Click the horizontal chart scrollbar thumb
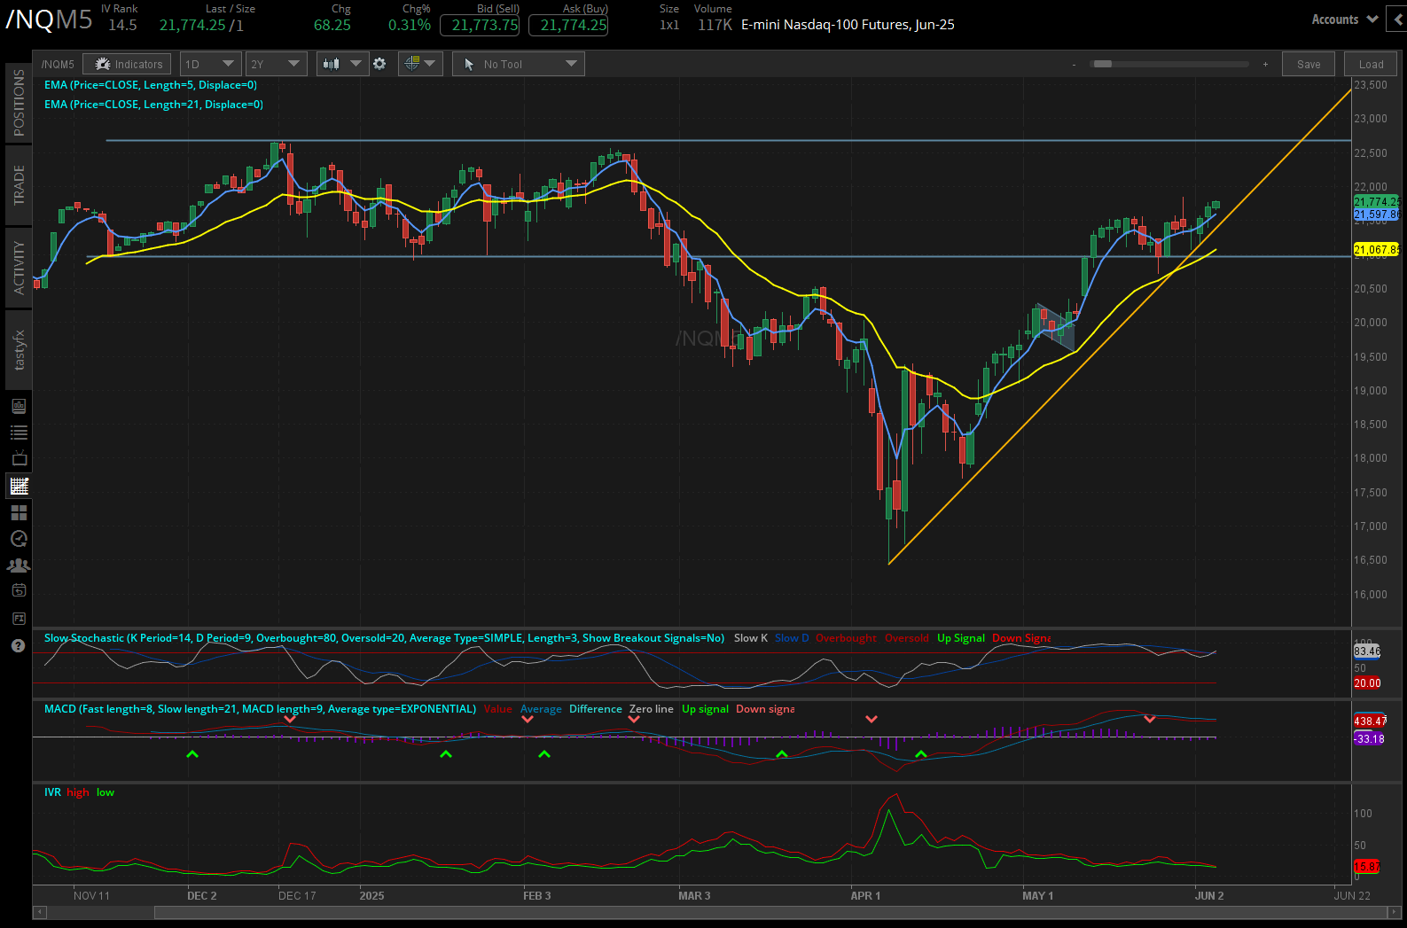1407x928 pixels. point(771,912)
